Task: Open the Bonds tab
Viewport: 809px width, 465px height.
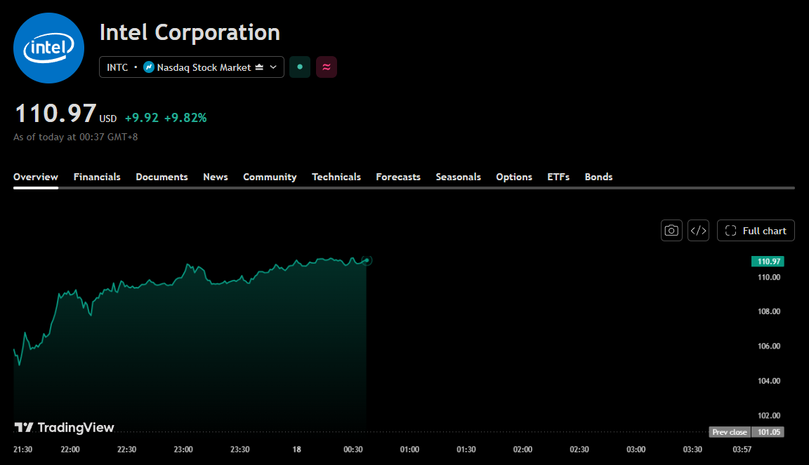Action: (598, 177)
